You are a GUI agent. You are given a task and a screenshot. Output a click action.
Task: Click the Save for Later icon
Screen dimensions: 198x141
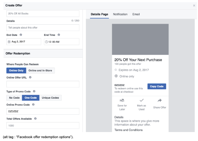coord(122,100)
